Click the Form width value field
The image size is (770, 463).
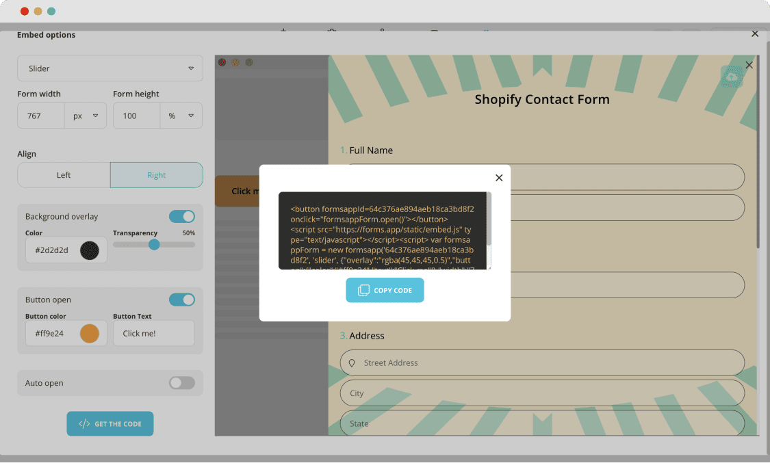coord(41,116)
